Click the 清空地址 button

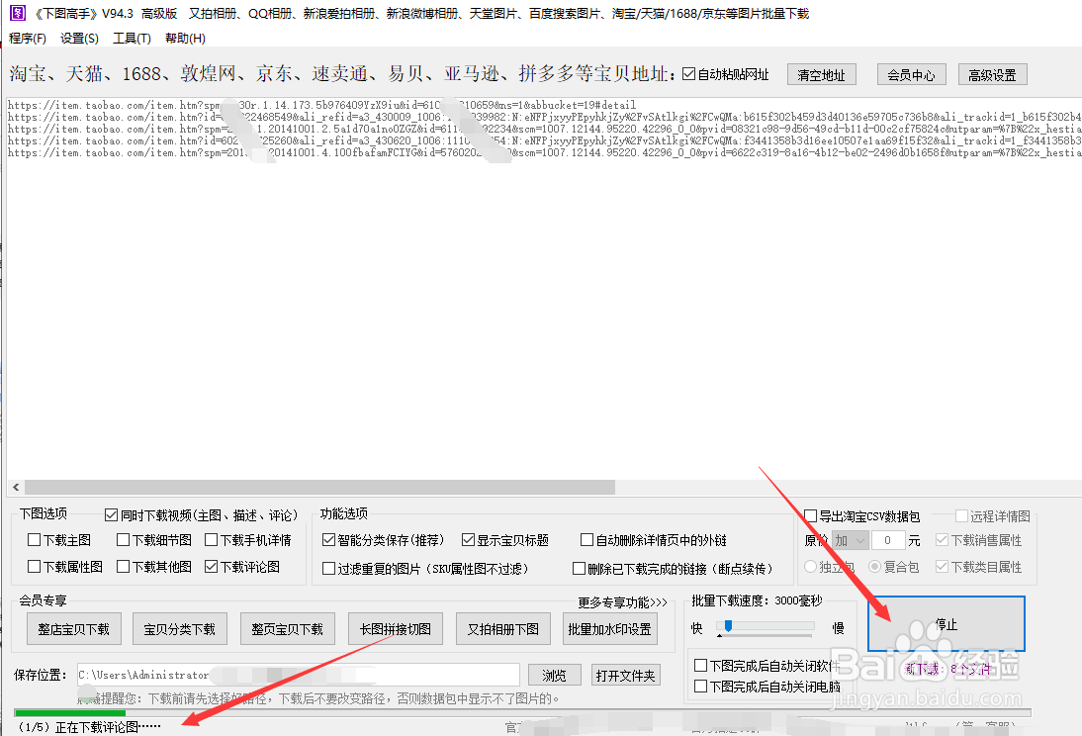point(821,74)
